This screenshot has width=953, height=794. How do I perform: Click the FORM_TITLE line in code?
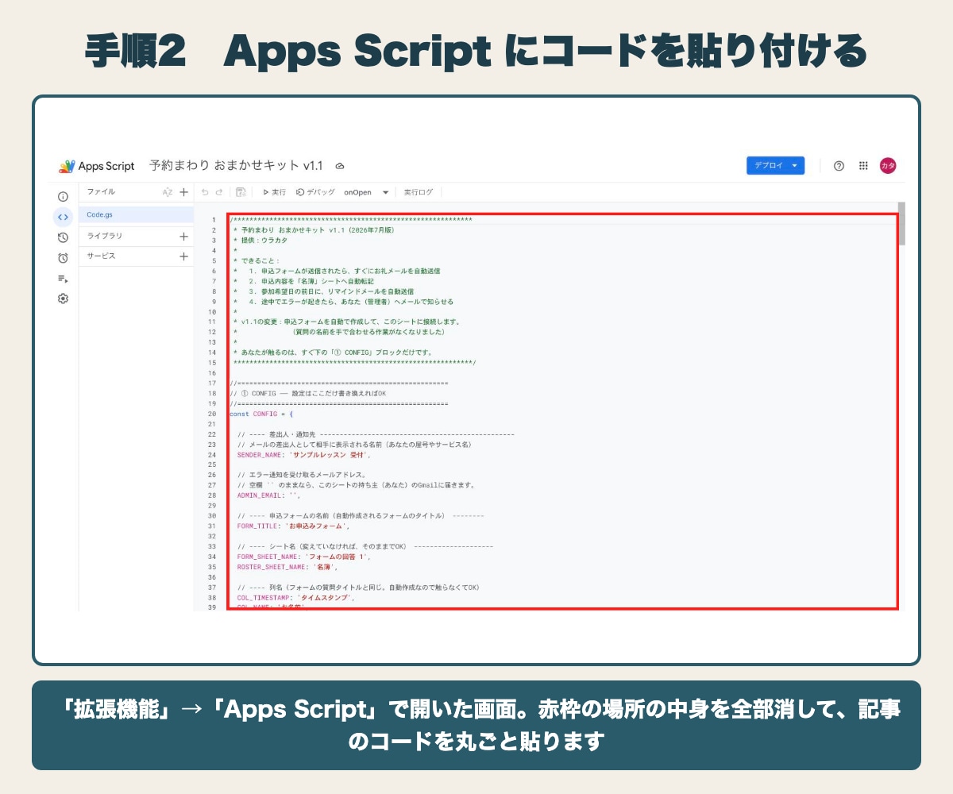293,526
